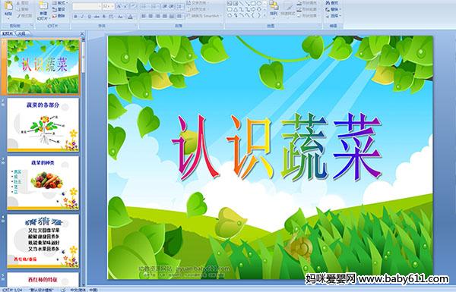Click the Paste clipboard icon
The height and width of the screenshot is (292, 456).
click(x=8, y=7)
